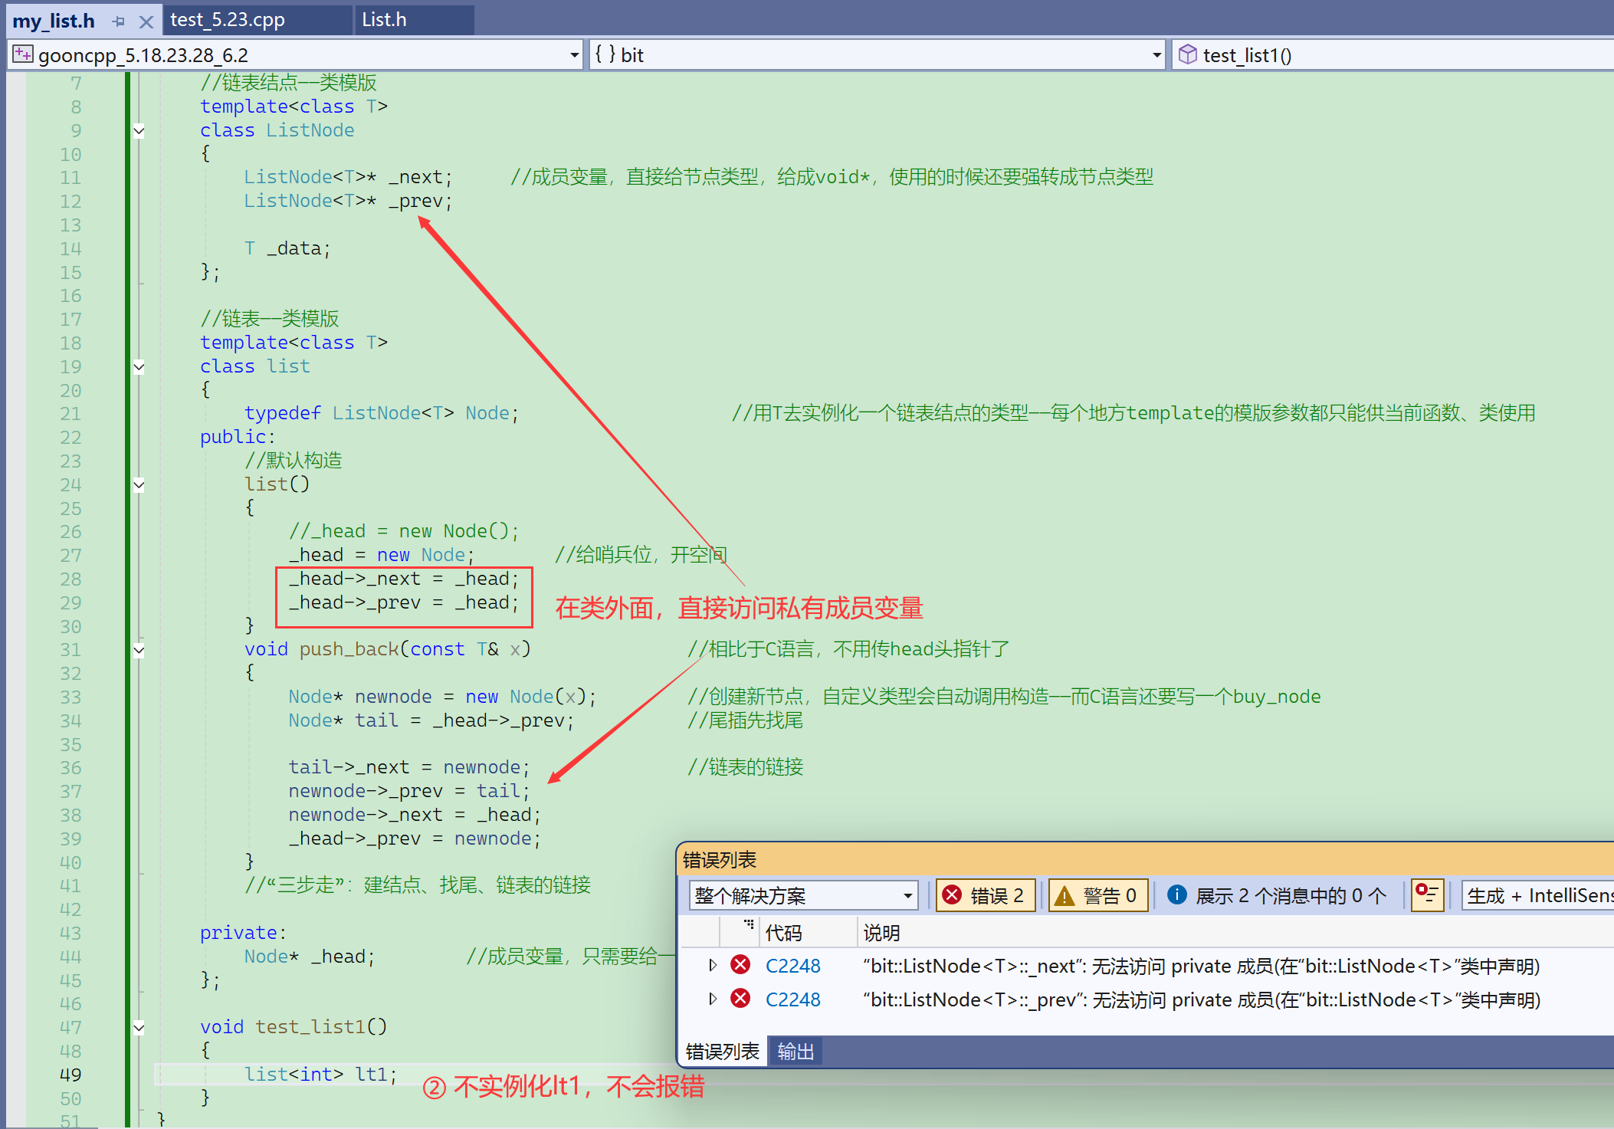Expand the first C2248 _next error row
Screen dimensions: 1614x1129
(713, 965)
